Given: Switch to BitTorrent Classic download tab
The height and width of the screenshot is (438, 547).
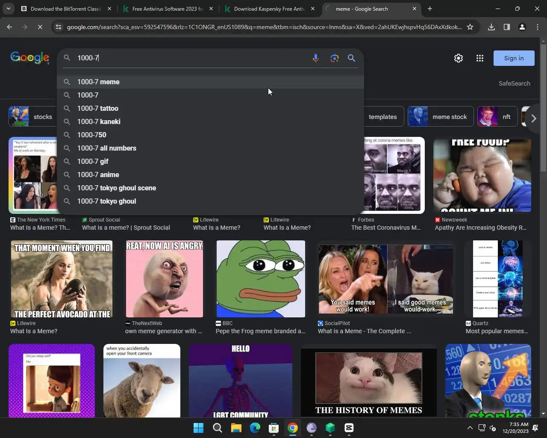Looking at the screenshot, I should [x=66, y=9].
